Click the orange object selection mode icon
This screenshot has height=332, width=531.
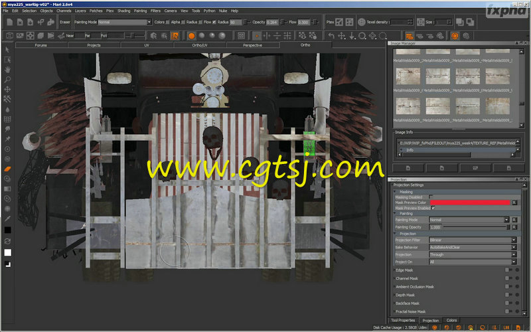175,36
